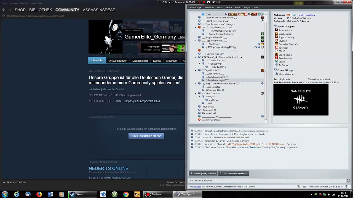Viewport: 353px width, 198px height.
Task: Click the Server Admin group icon in info panel
Action: tap(277, 30)
